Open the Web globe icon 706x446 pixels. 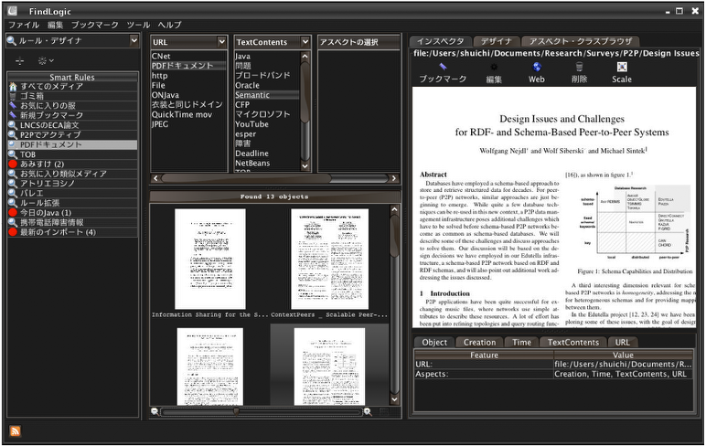pos(537,67)
